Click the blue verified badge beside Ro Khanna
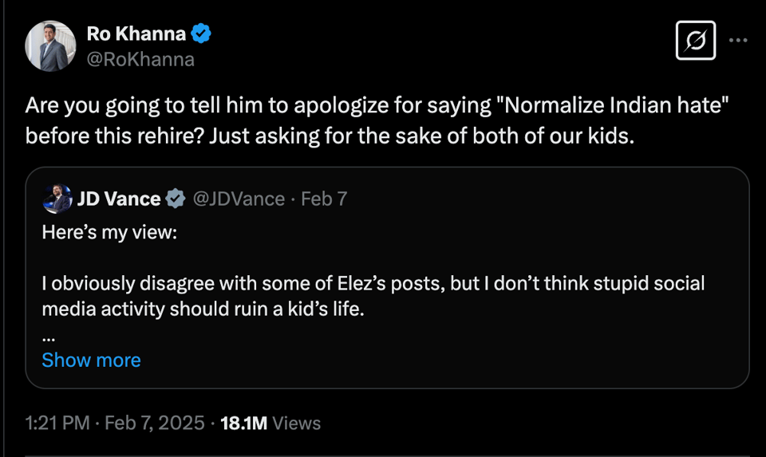Image resolution: width=766 pixels, height=457 pixels. coord(203,34)
